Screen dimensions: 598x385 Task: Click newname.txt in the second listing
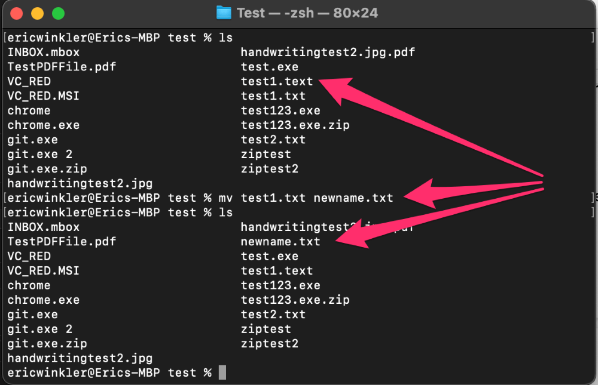280,241
